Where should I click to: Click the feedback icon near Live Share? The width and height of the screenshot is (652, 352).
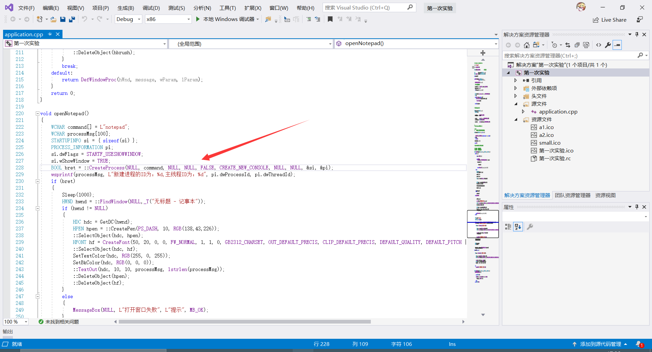[x=640, y=20]
